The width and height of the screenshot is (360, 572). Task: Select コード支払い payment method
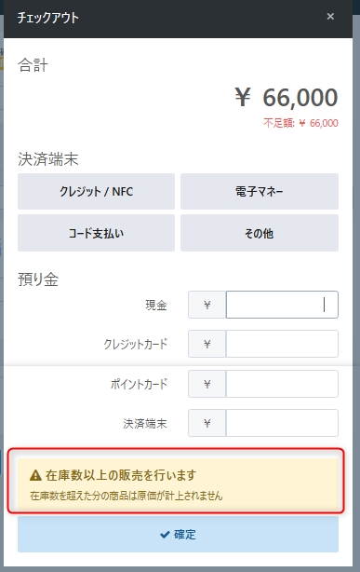[96, 233]
